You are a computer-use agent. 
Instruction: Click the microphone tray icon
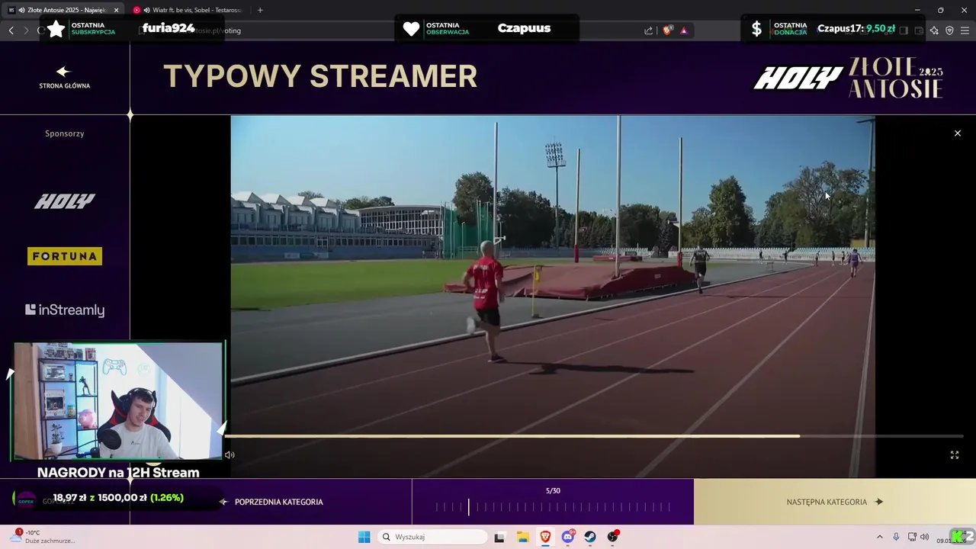tap(896, 537)
